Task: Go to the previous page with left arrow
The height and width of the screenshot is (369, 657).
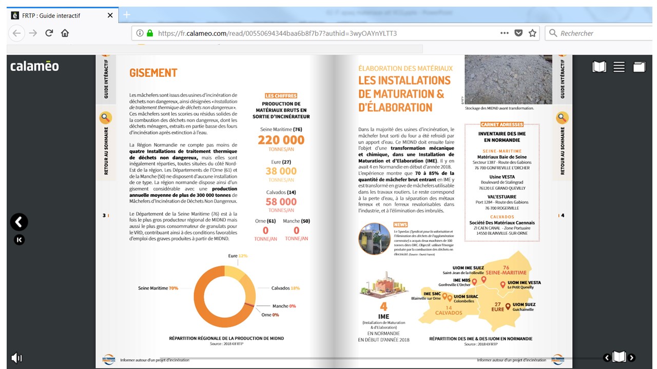Action: tap(19, 222)
